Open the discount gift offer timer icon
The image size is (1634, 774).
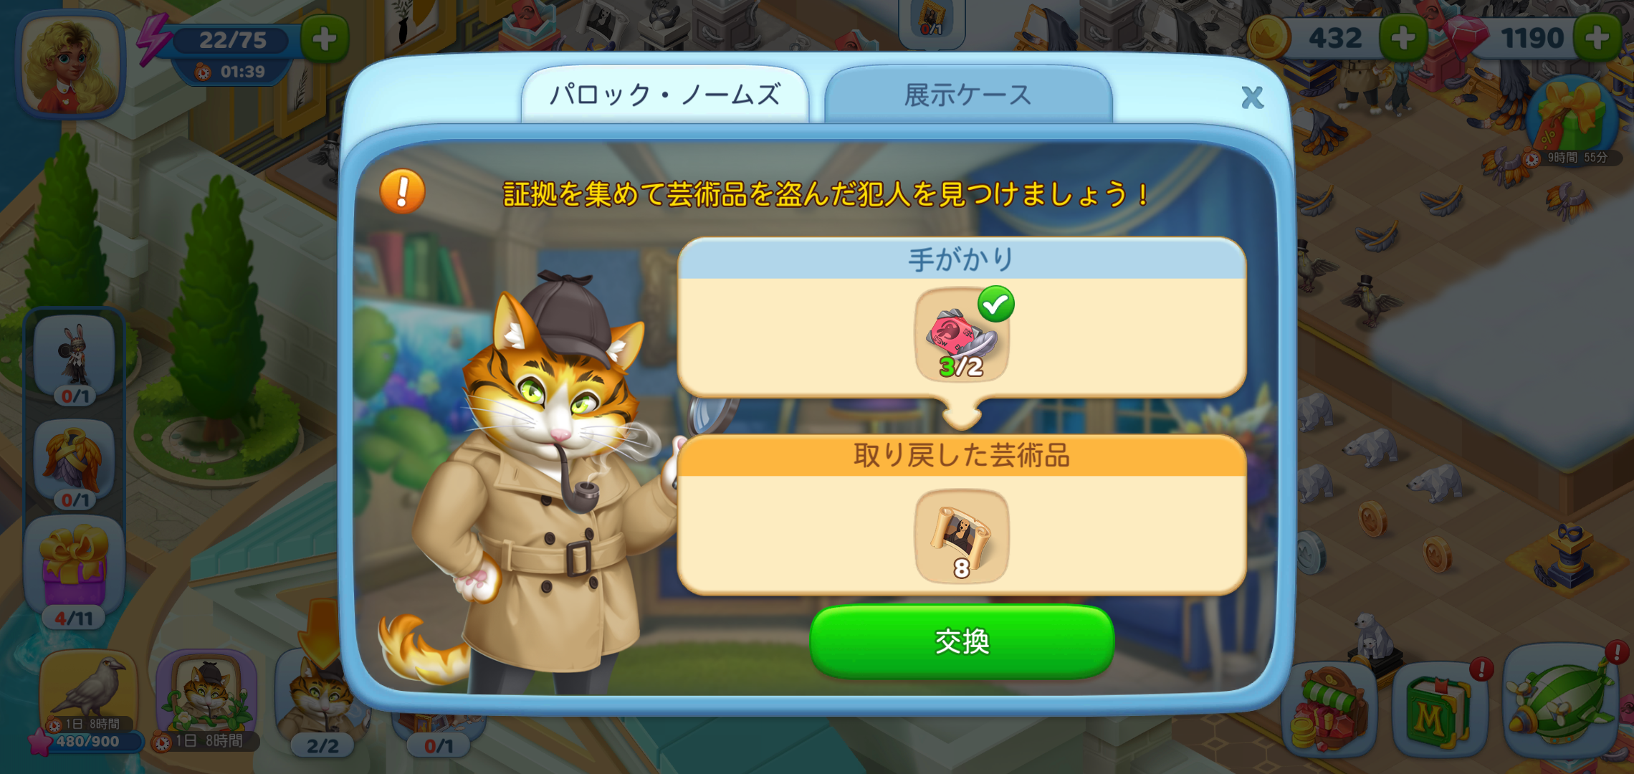tap(1572, 122)
